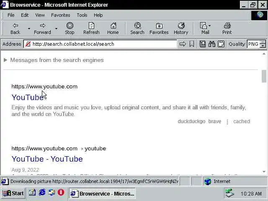Open the Favorites pane from the toolbar
This screenshot has width=268, height=201.
click(x=159, y=29)
